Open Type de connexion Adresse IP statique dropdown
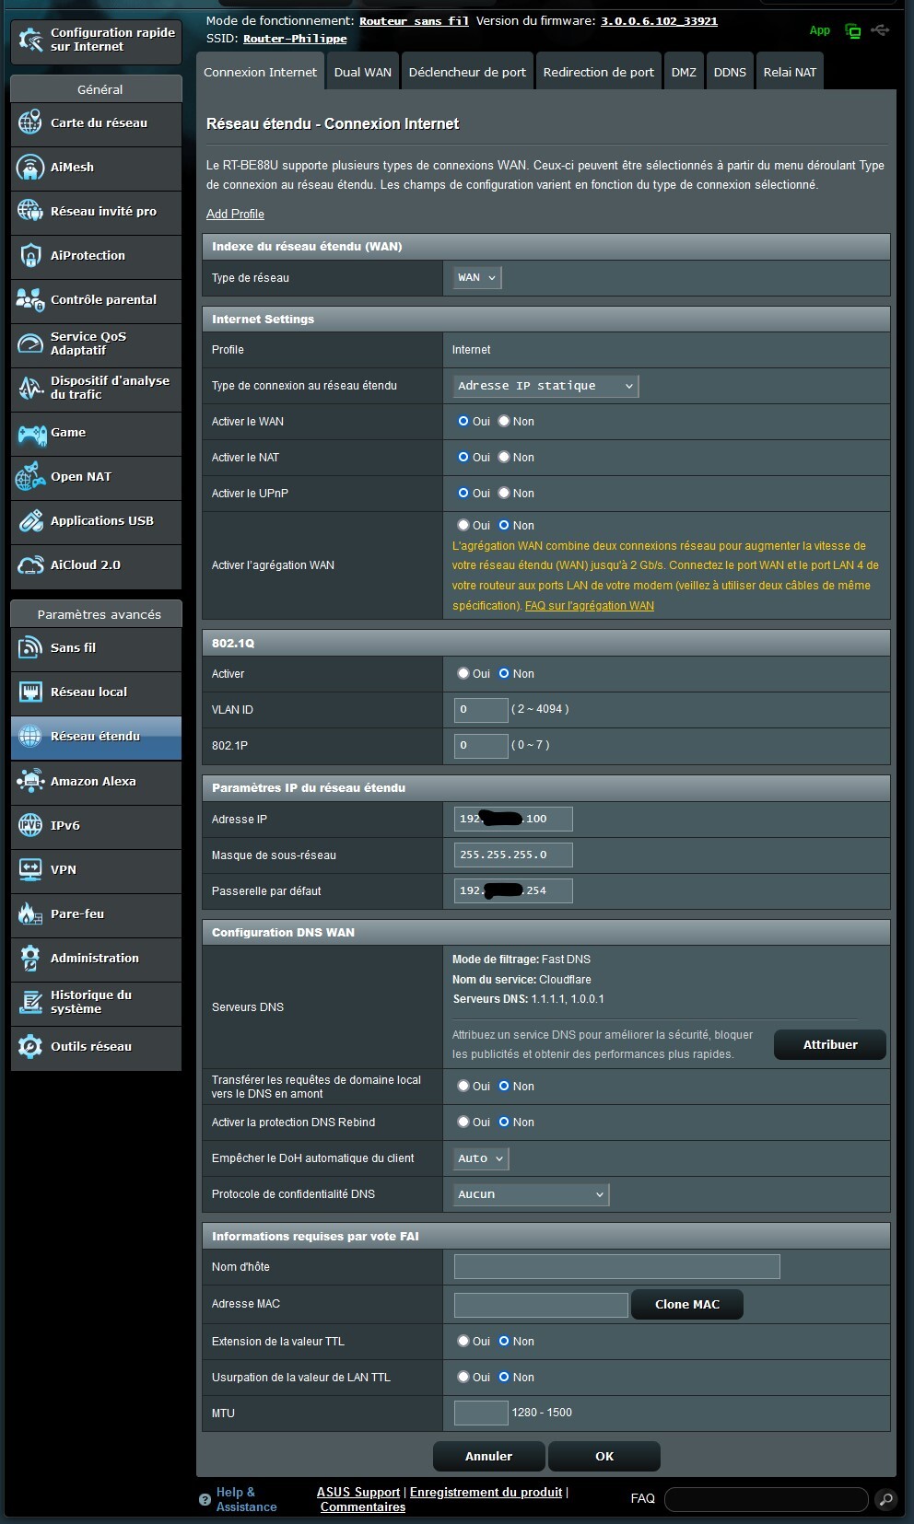The image size is (914, 1524). click(545, 386)
